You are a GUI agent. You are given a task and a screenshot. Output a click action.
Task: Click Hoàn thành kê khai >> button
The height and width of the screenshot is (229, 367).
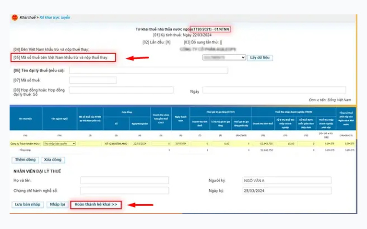96,205
